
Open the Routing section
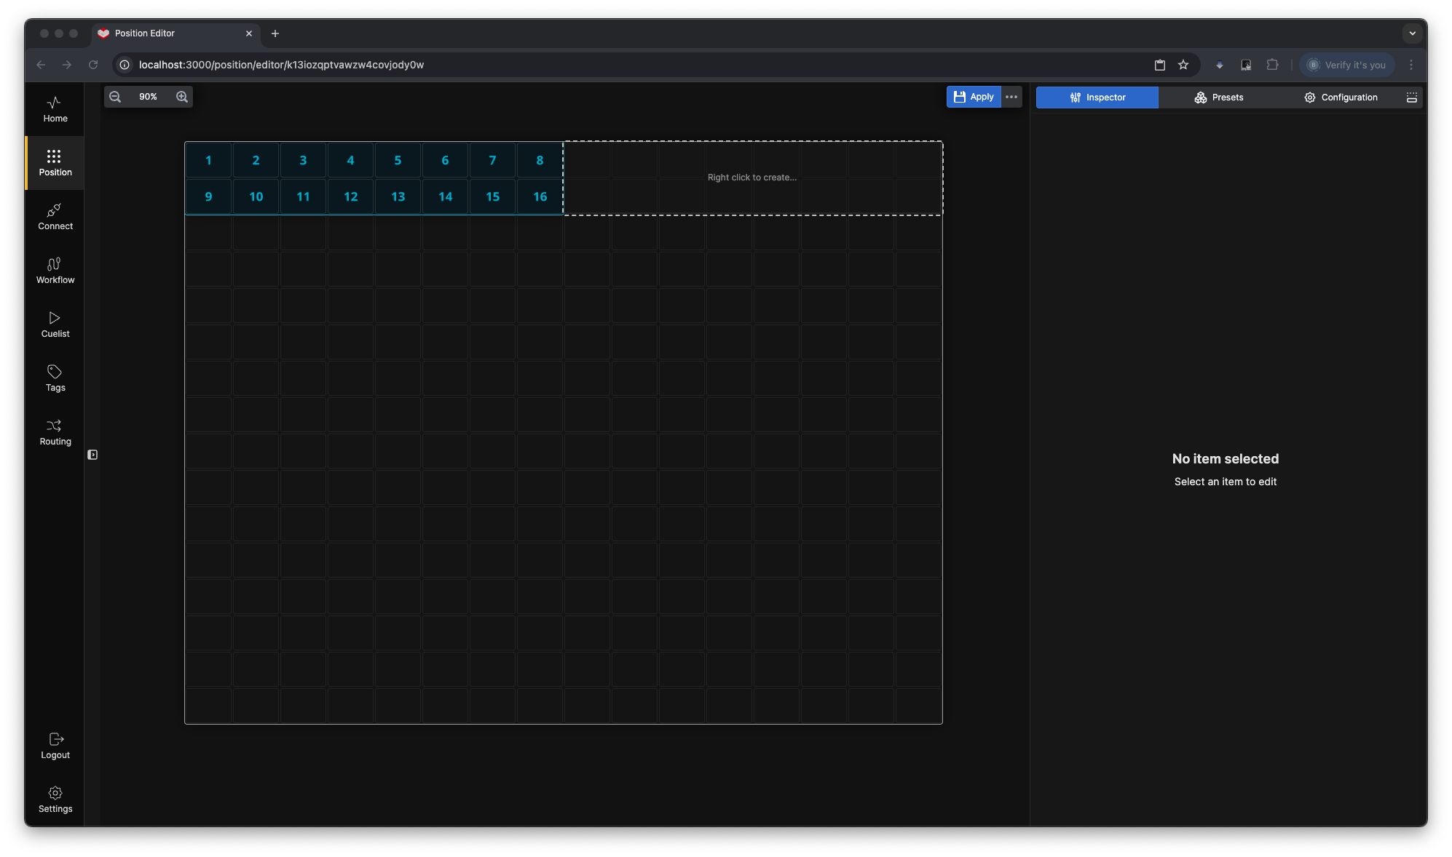click(x=55, y=432)
